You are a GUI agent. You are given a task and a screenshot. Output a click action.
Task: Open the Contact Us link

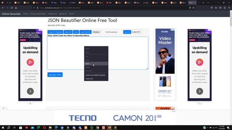52,14
